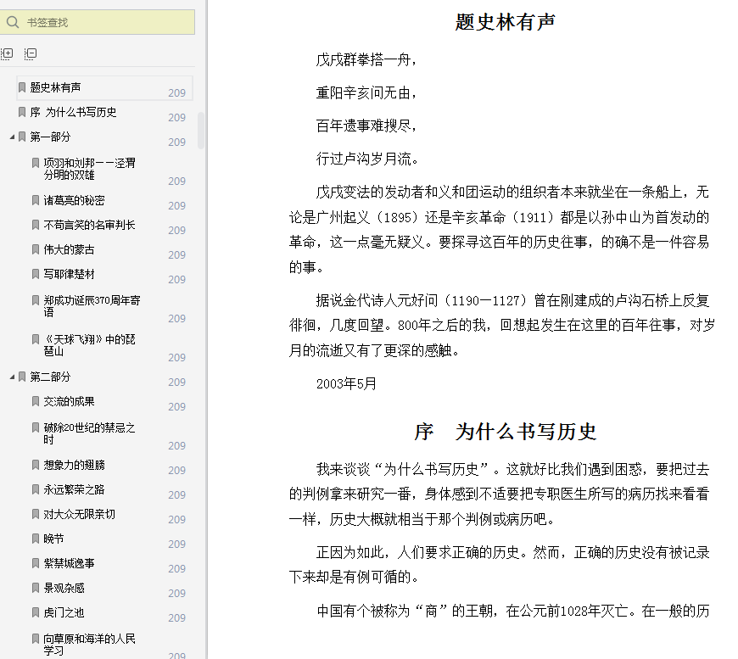Image resolution: width=738 pixels, height=659 pixels.
Task: Click page number 209 beside 题史林有声
Action: [177, 92]
